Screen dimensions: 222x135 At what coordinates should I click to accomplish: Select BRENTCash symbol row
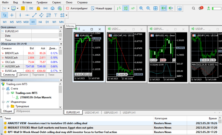(x=30, y=53)
